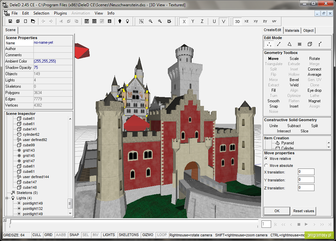Toggle LIGHTS in the status bar
This screenshot has width=336, height=241.
(109, 235)
